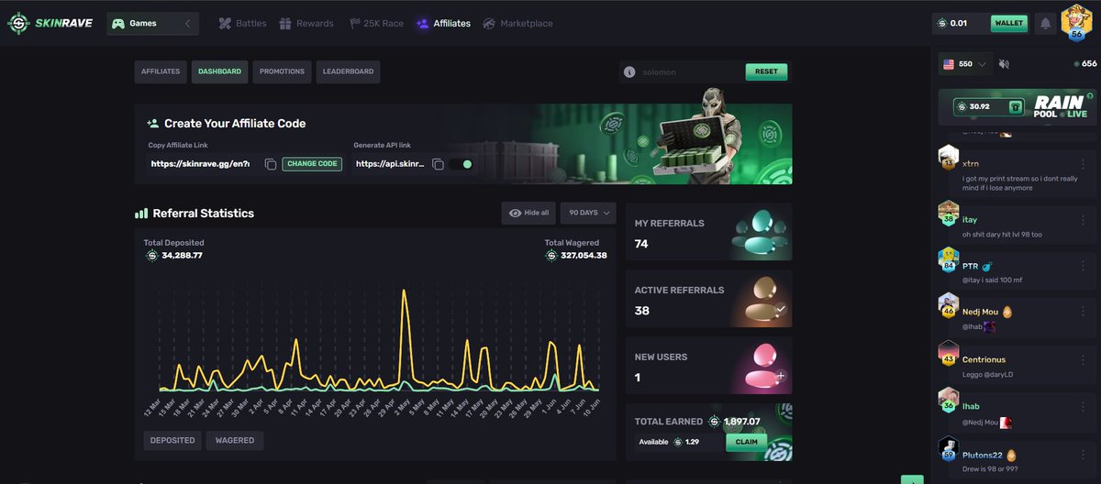Screen dimensions: 1101x484
Task: Open the Wallet
Action: (x=1009, y=24)
